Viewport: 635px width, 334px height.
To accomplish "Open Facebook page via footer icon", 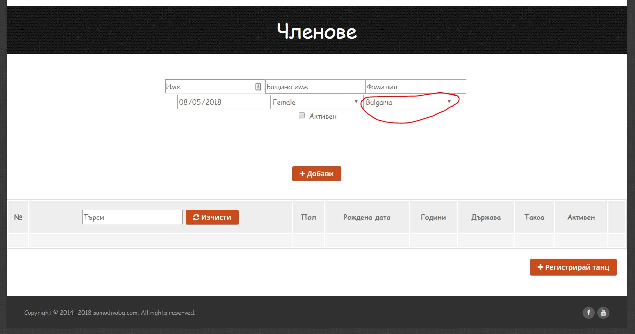I will coord(588,313).
